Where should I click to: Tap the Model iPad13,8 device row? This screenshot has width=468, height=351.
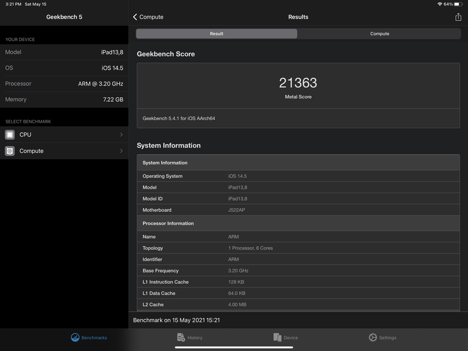coord(64,52)
